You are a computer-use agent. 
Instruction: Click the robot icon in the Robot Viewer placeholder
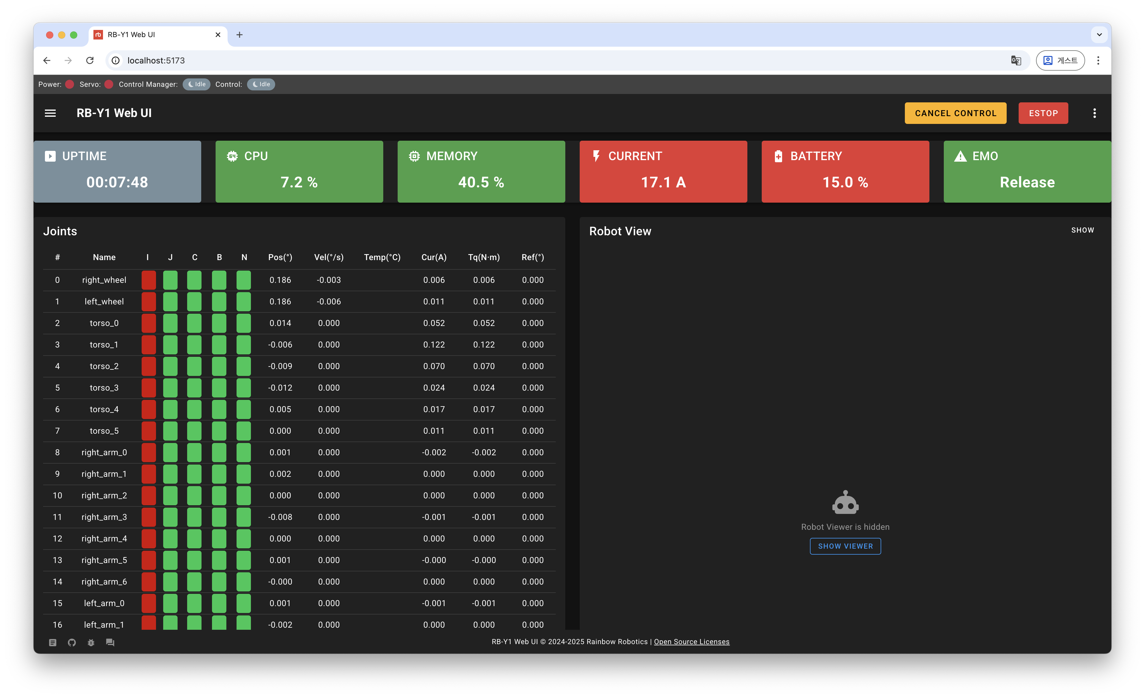[x=845, y=502]
